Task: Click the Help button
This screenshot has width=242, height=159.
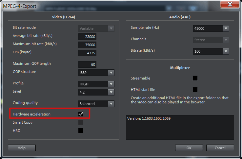Action: point(22,148)
